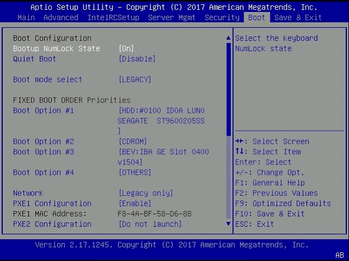Open the Main tab

coord(26,17)
